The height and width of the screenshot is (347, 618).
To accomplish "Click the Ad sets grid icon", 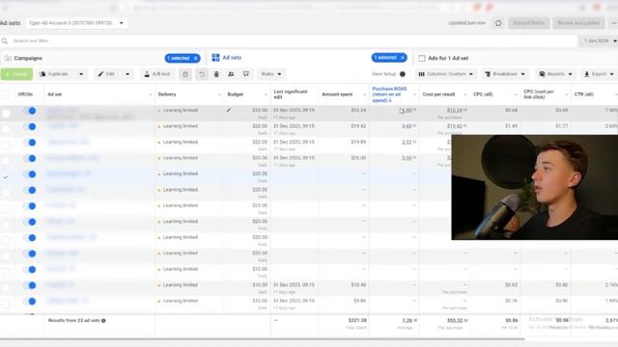I will pos(215,58).
